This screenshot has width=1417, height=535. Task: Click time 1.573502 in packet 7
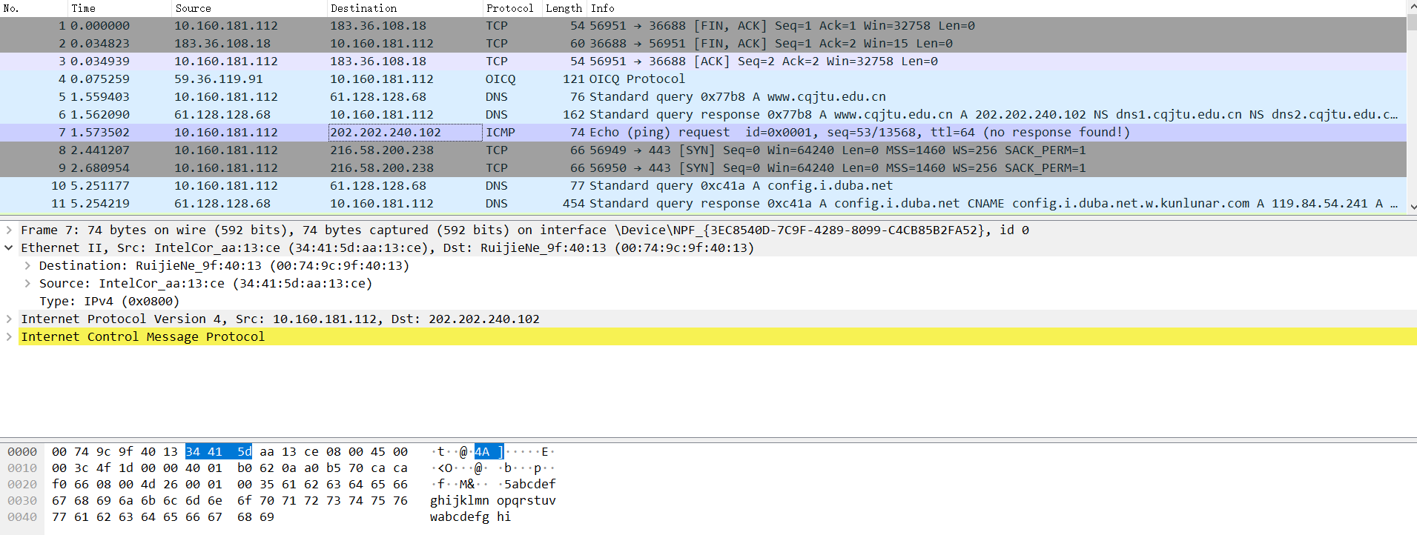(x=100, y=132)
